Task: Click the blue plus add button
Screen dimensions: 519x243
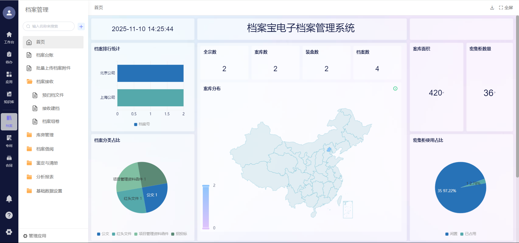Action: (x=81, y=27)
